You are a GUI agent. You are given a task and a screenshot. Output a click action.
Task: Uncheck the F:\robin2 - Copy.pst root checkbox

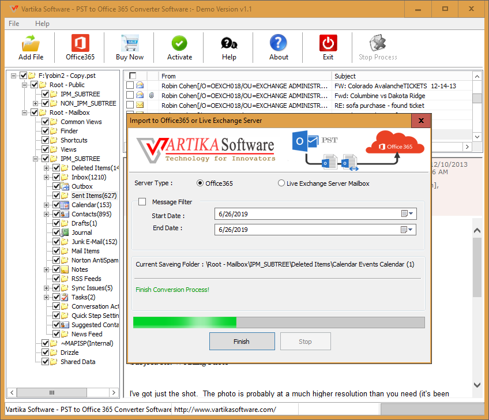click(23, 76)
